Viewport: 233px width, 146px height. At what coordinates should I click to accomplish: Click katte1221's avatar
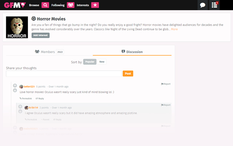pos(21,87)
